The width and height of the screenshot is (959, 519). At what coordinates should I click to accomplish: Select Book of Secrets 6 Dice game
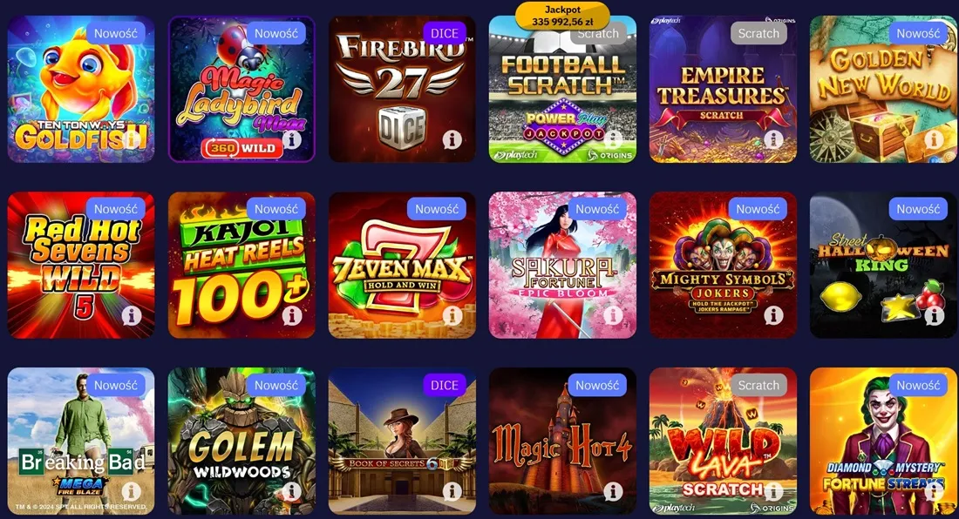[402, 441]
